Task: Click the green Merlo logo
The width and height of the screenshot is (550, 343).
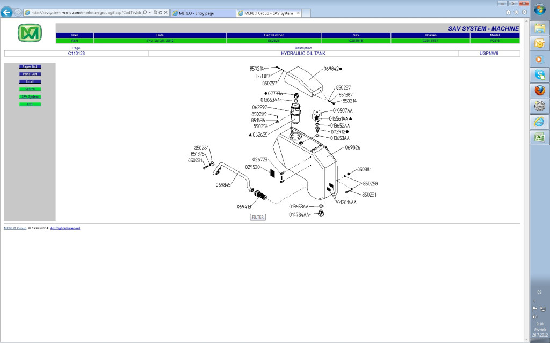Action: pos(30,33)
